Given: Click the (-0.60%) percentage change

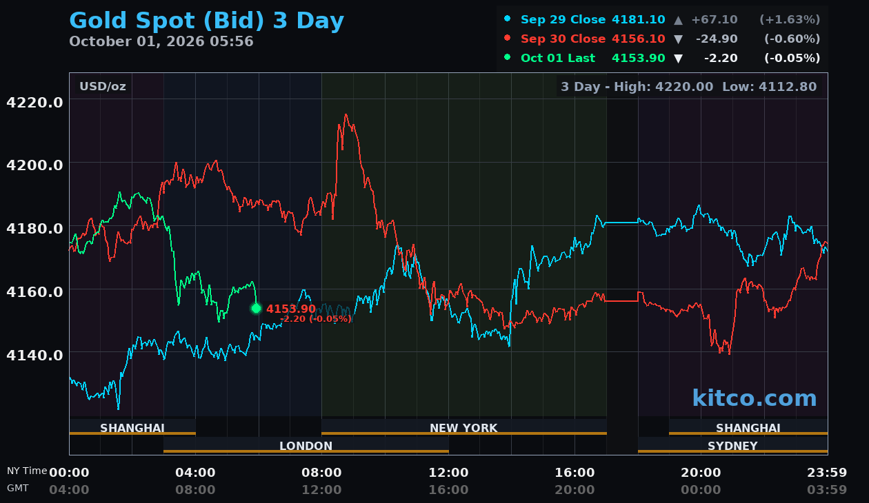Looking at the screenshot, I should (792, 39).
